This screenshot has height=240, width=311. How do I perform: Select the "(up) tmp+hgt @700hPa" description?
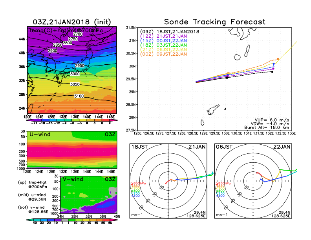click(32, 185)
